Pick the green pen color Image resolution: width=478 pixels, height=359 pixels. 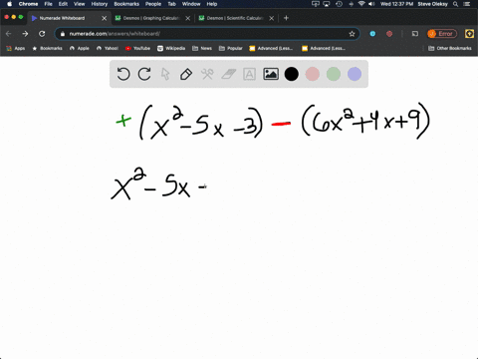(334, 74)
